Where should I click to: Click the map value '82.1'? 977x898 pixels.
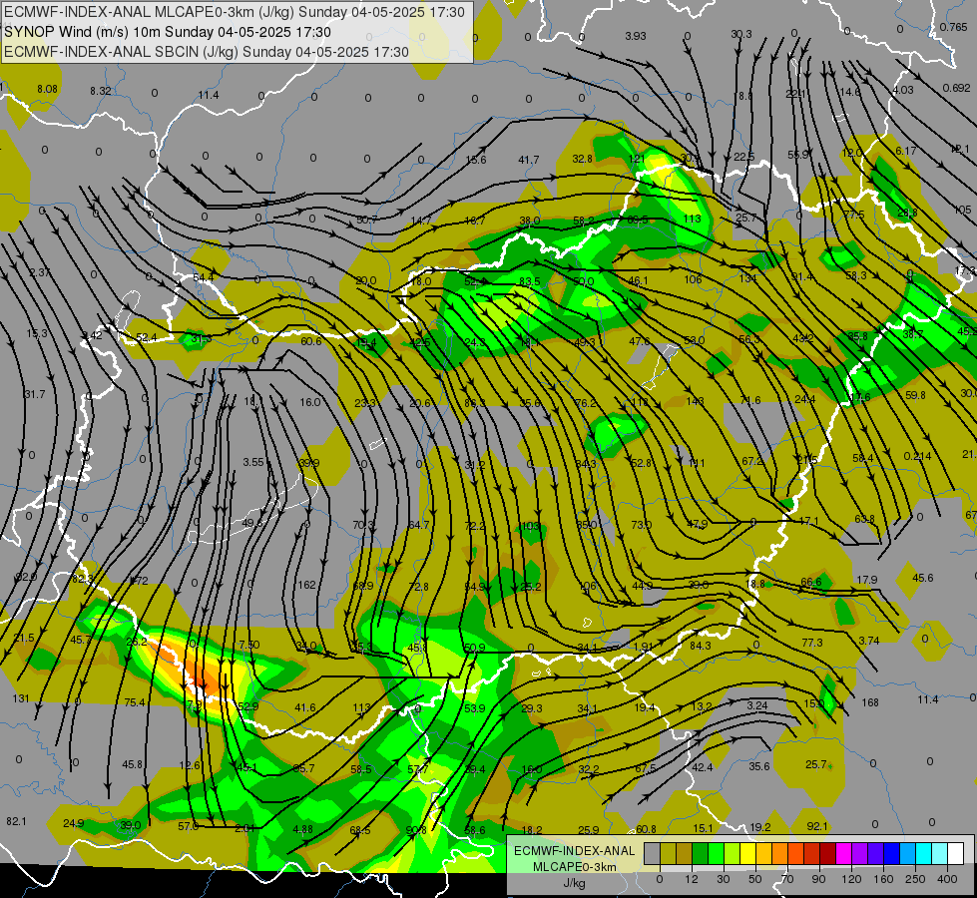pos(17,821)
